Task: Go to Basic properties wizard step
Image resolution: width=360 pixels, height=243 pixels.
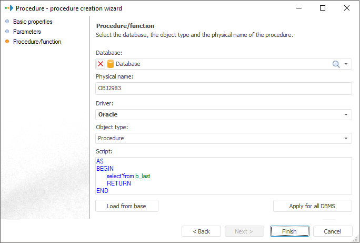Action: pyautogui.click(x=33, y=22)
